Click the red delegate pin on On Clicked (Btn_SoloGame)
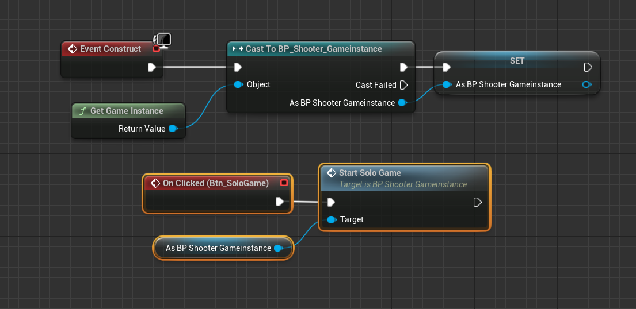 click(x=283, y=183)
